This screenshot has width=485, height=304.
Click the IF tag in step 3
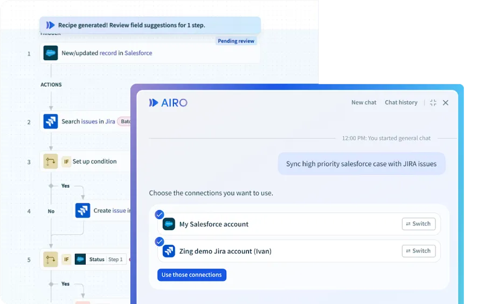pyautogui.click(x=66, y=161)
